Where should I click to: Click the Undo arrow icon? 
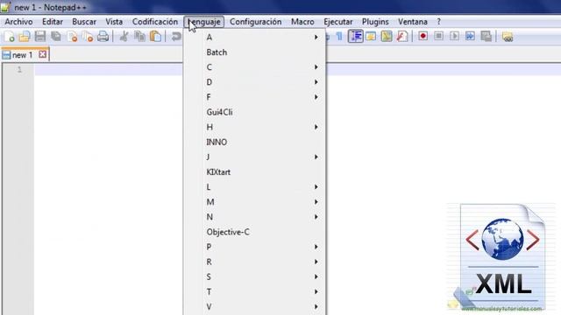[x=176, y=37]
